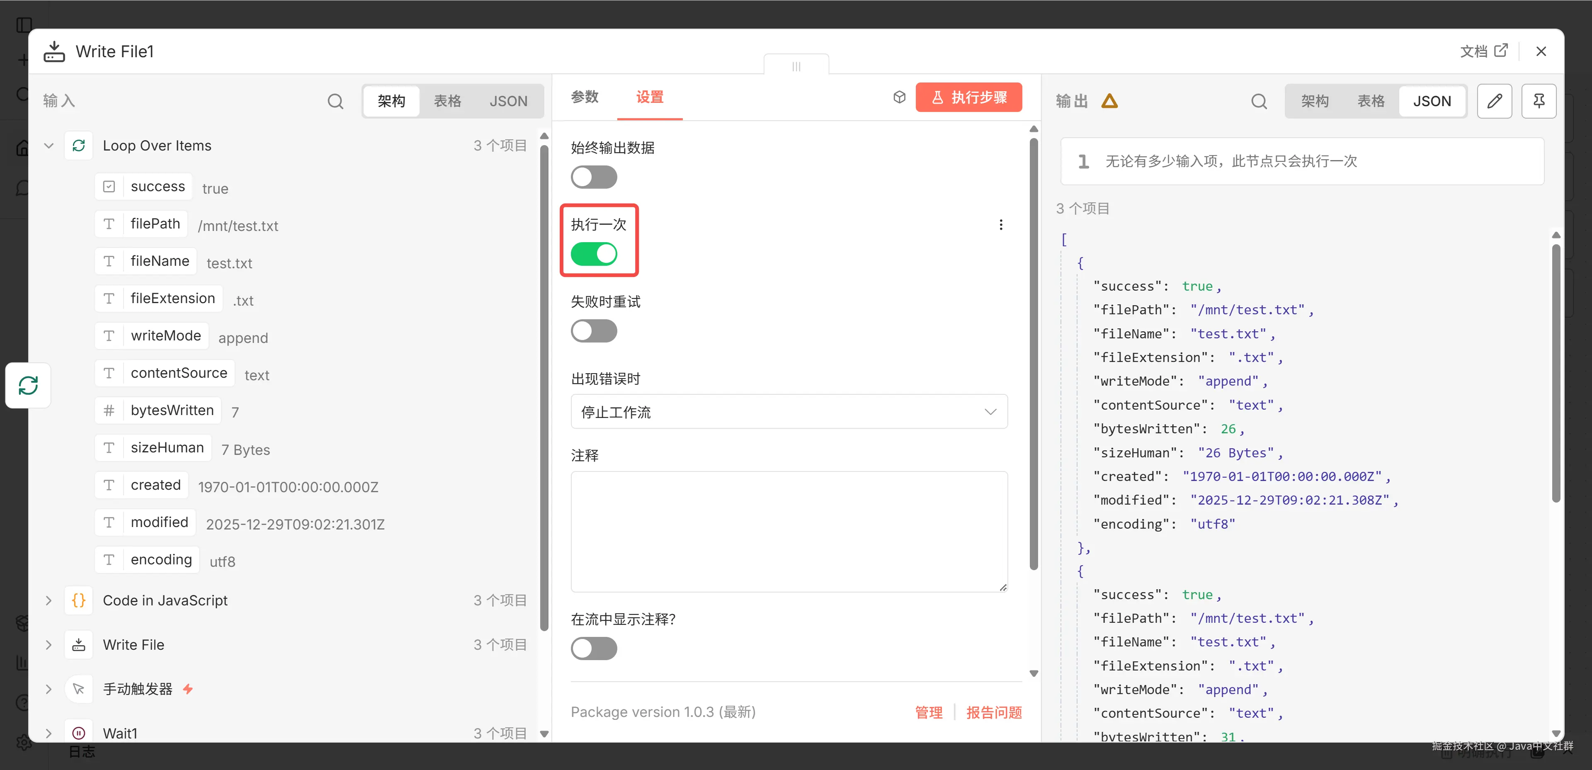The height and width of the screenshot is (770, 1592).
Task: Click the 执行步骤 button
Action: pyautogui.click(x=968, y=97)
